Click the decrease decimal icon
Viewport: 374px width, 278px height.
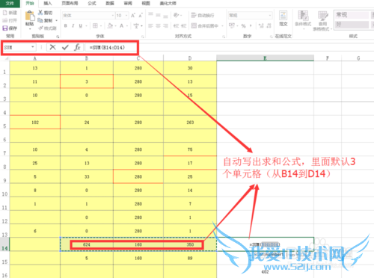click(x=269, y=25)
